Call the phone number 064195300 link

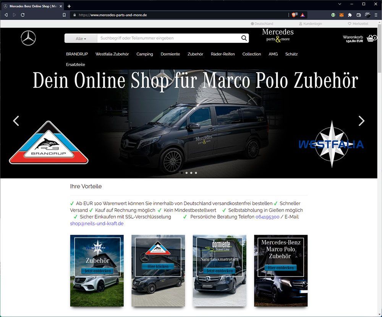[x=267, y=217]
